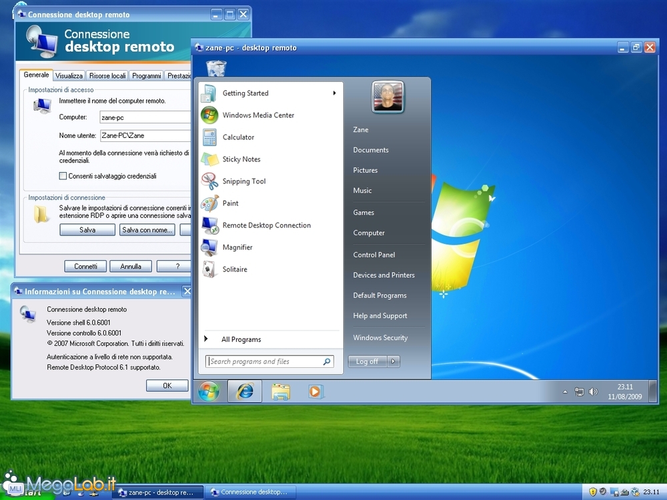Open Windows Security
This screenshot has width=667, height=500.
[380, 337]
